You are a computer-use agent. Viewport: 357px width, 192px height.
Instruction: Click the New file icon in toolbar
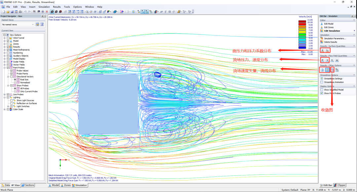tap(4, 12)
